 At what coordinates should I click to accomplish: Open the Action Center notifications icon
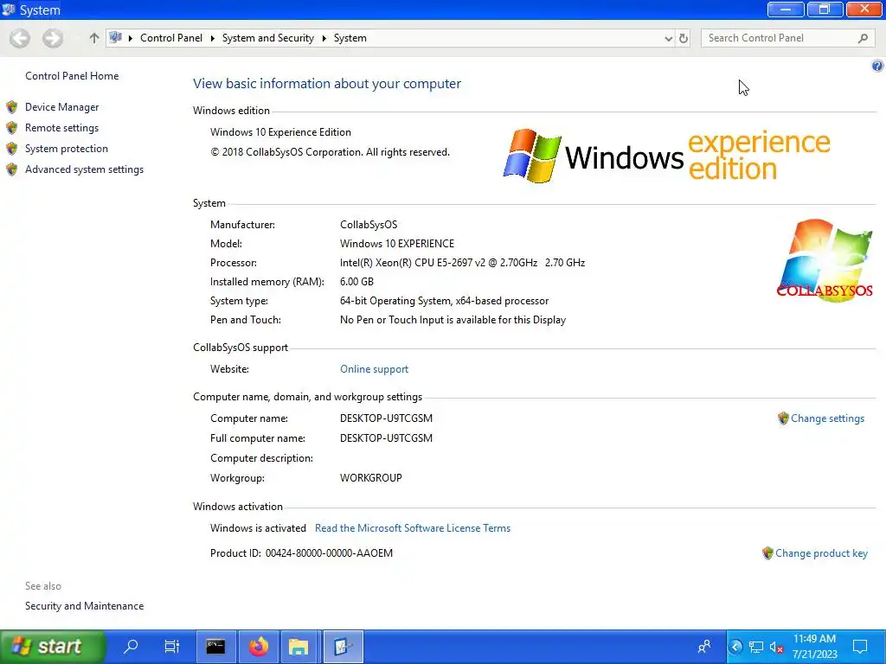tap(860, 647)
